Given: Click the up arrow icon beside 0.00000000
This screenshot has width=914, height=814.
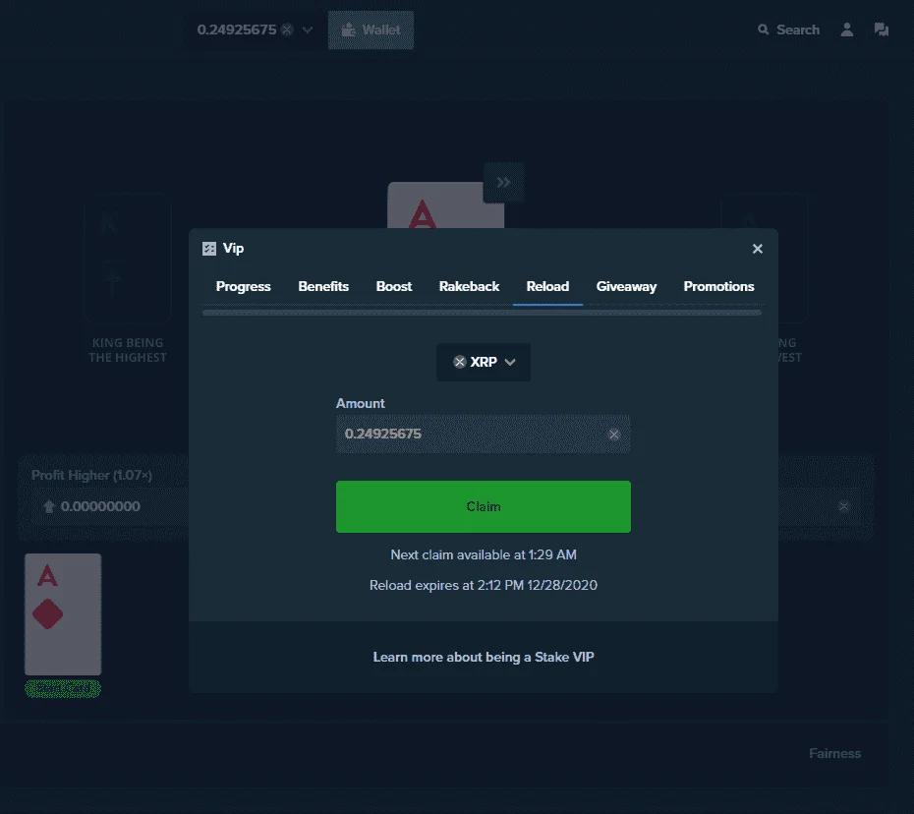Looking at the screenshot, I should click(49, 506).
